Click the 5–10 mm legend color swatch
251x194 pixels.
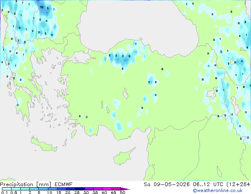pyautogui.click(x=43, y=189)
